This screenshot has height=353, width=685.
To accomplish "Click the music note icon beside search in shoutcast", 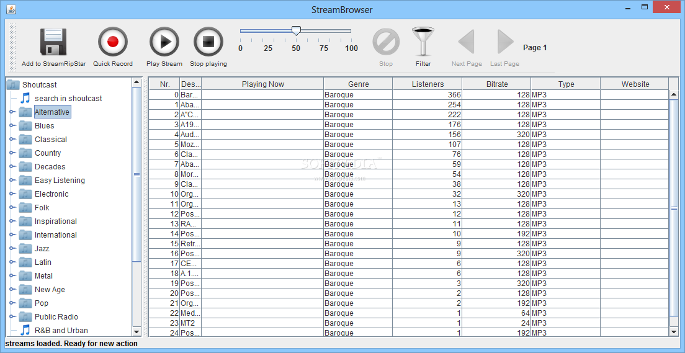I will click(x=26, y=98).
